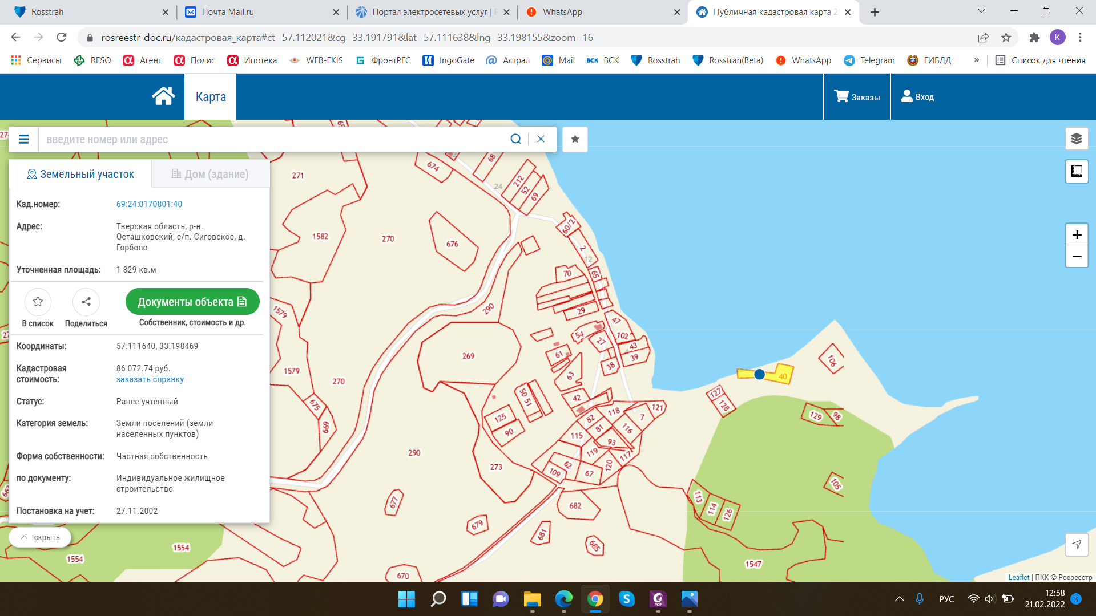Image resolution: width=1096 pixels, height=616 pixels.
Task: Click the share (Поделиться) icon
Action: pos(86,302)
